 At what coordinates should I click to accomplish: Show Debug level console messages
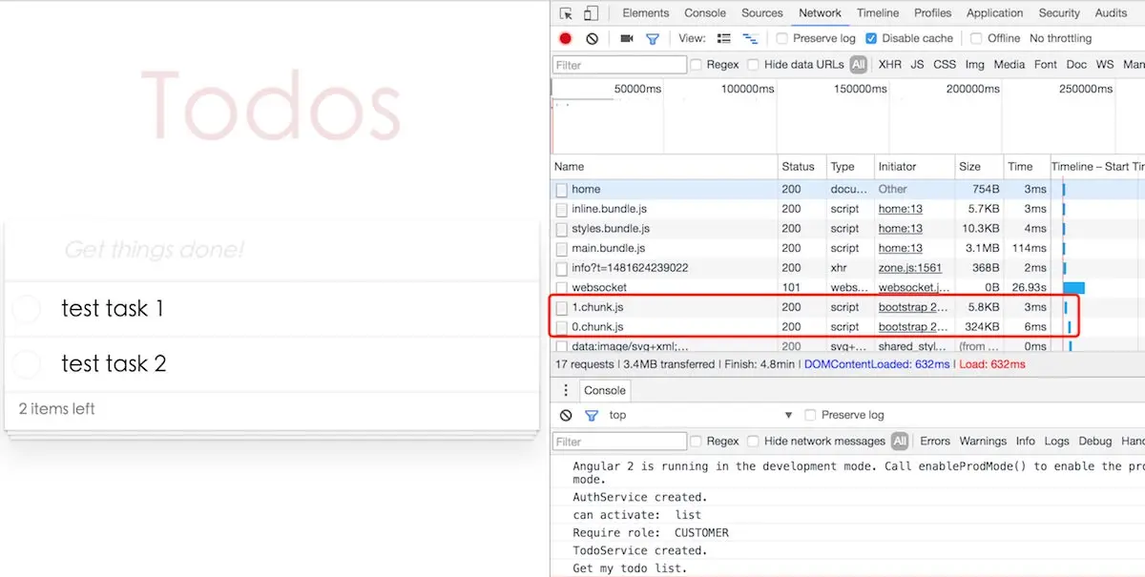click(1095, 442)
